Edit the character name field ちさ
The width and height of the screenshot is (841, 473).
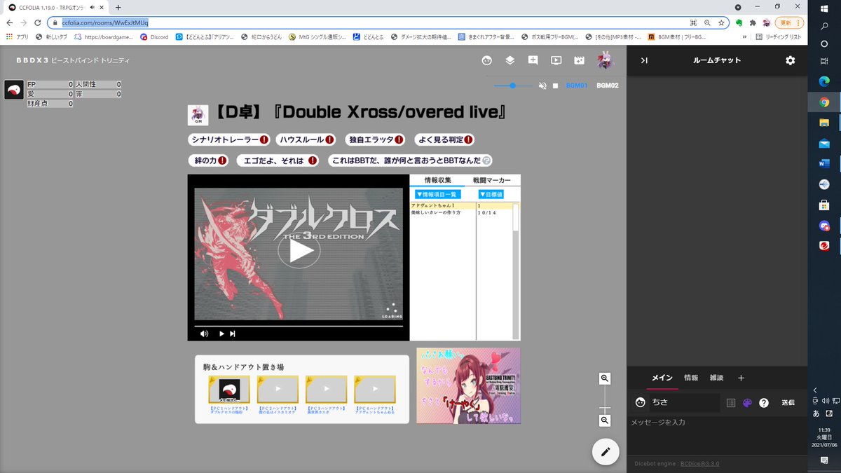(685, 402)
